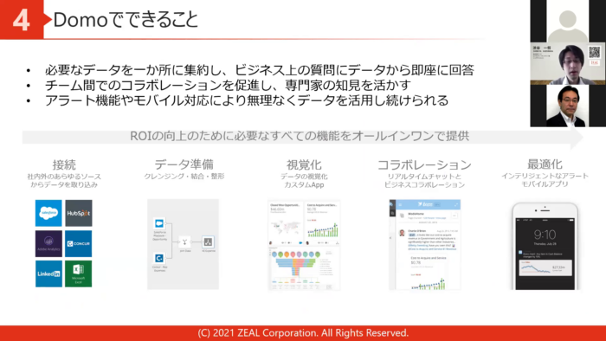The width and height of the screenshot is (606, 341).
Task: Select the join data node in flow diagram
Action: pyautogui.click(x=184, y=242)
